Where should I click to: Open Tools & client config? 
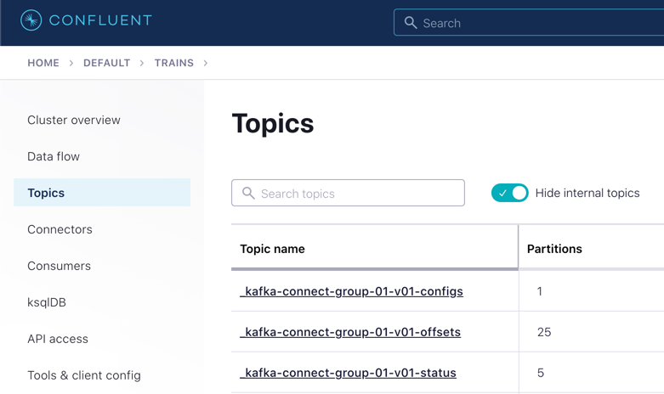click(84, 375)
